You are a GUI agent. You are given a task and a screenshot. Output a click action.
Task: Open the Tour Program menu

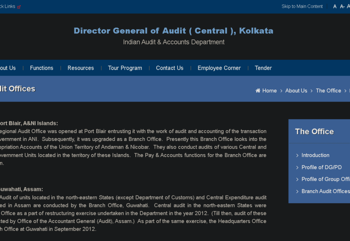click(125, 68)
